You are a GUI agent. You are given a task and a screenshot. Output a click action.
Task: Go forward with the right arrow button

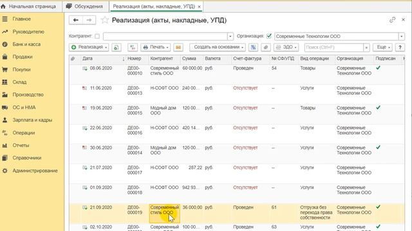click(x=89, y=20)
